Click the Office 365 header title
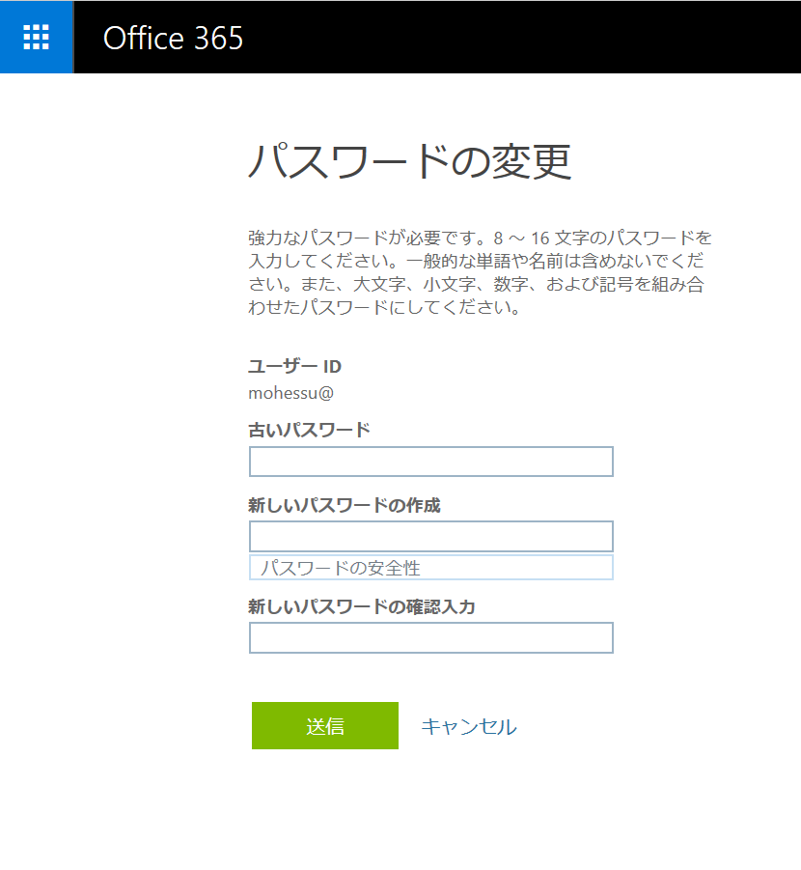 click(x=173, y=39)
